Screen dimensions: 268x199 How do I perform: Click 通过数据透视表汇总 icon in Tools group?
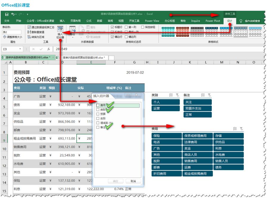(29, 27)
